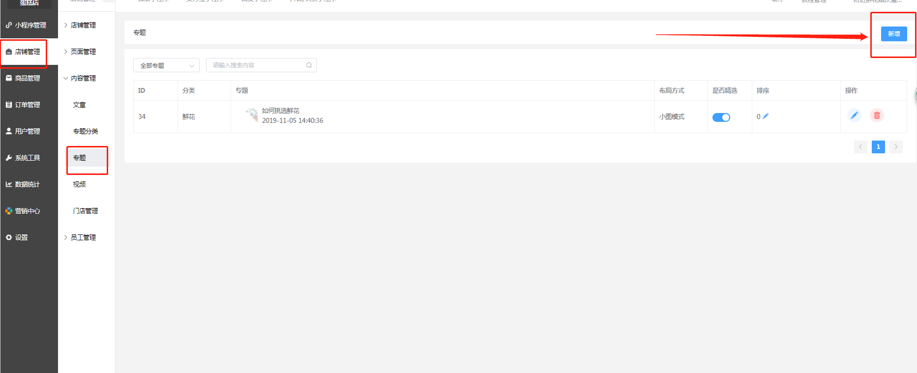Click the 订单管理 list icon

pyautogui.click(x=9, y=105)
